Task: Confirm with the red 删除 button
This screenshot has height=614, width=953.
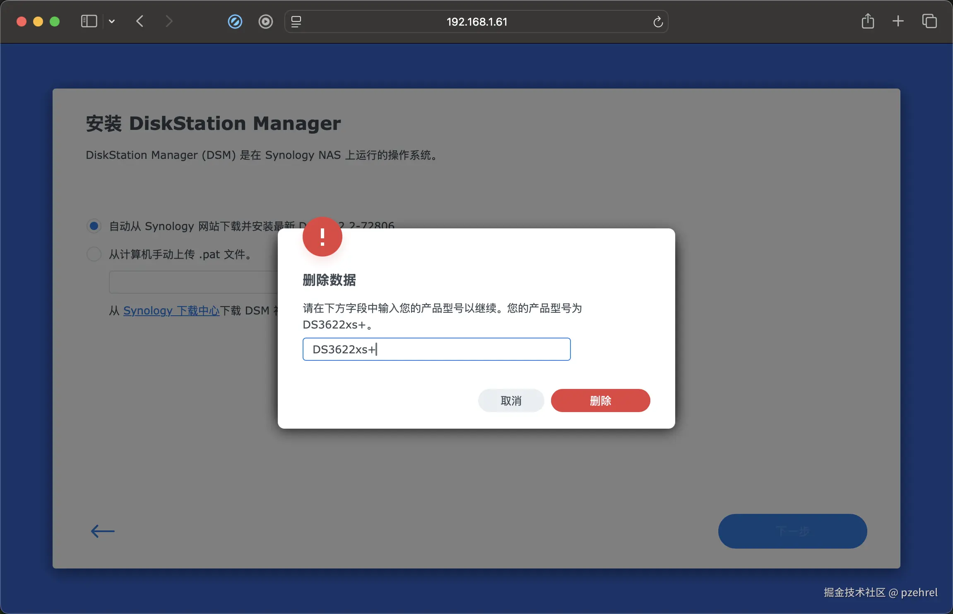Action: click(600, 401)
